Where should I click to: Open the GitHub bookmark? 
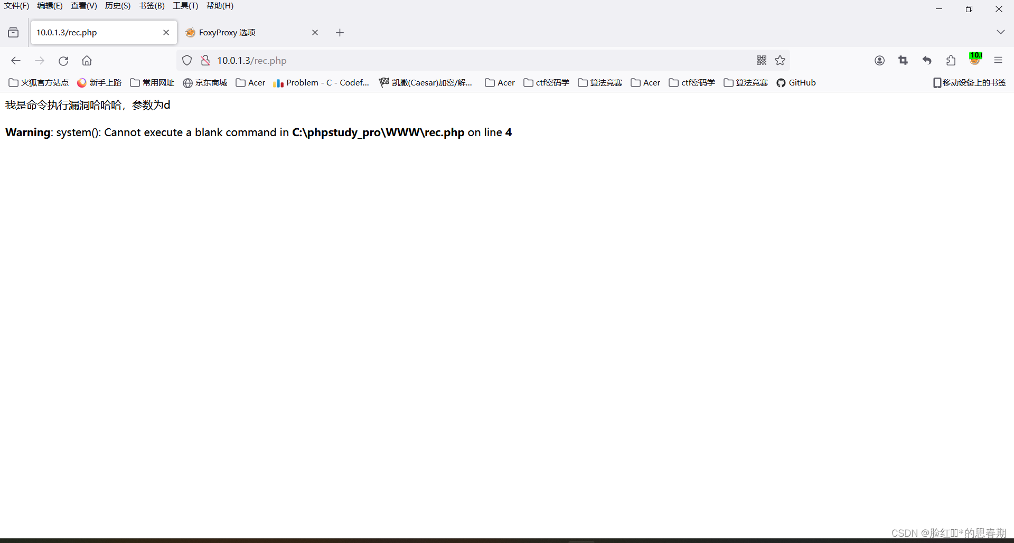796,83
